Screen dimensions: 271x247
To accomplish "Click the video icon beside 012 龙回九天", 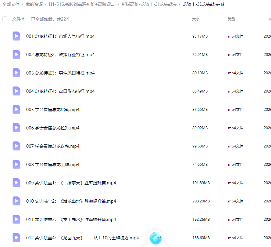I will tap(16, 238).
